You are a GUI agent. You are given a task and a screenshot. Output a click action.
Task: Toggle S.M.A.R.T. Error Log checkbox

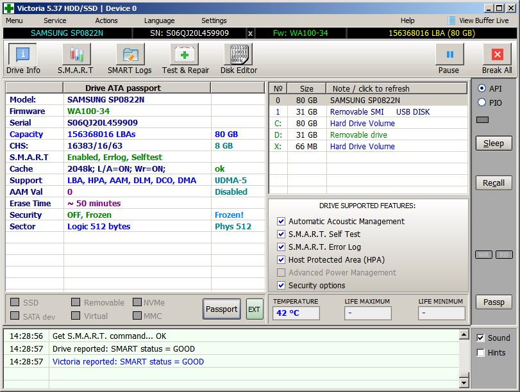point(281,247)
